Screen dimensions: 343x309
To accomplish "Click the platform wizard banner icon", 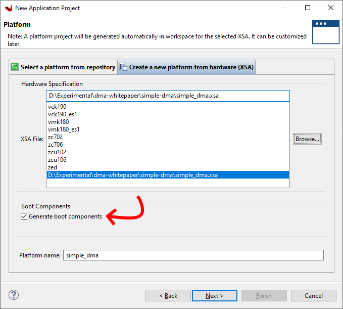I will pos(326,32).
